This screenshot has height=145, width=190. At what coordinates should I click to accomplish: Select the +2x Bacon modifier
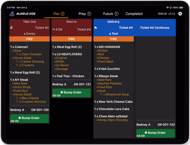[62, 65]
